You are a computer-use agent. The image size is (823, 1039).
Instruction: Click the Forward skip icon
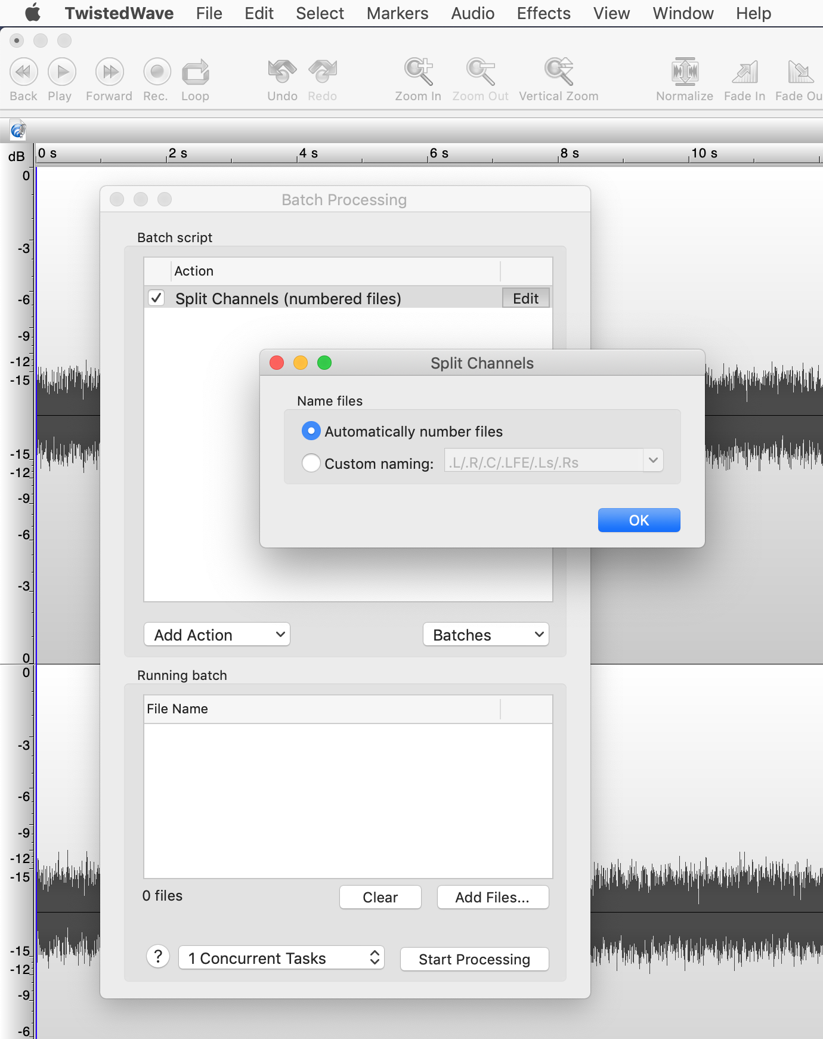pyautogui.click(x=109, y=72)
